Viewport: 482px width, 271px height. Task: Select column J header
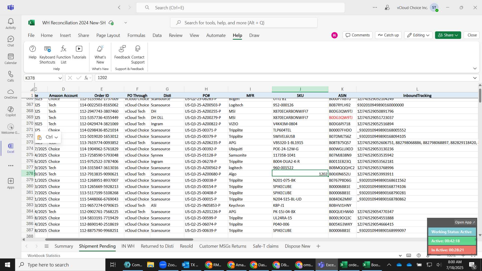coord(300,89)
